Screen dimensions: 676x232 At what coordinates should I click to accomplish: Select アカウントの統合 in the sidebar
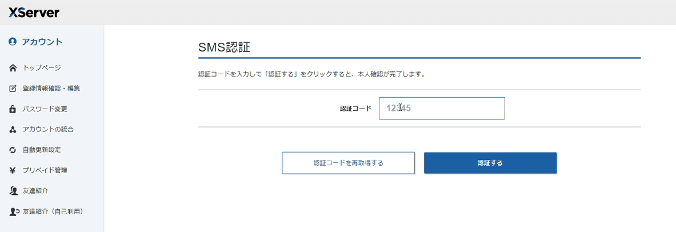click(48, 130)
